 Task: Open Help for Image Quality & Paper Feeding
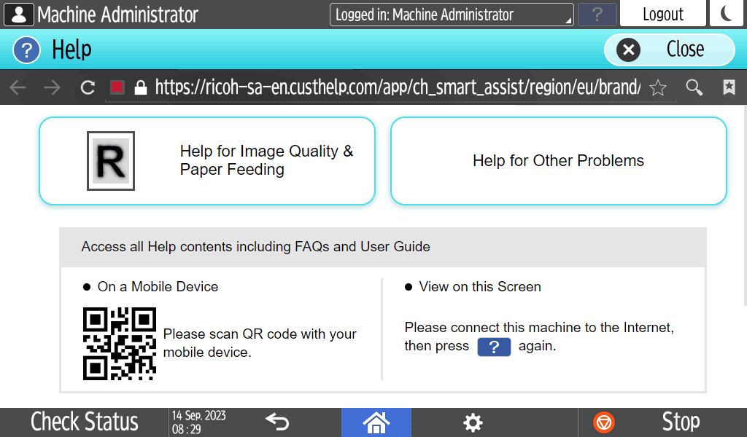point(206,161)
